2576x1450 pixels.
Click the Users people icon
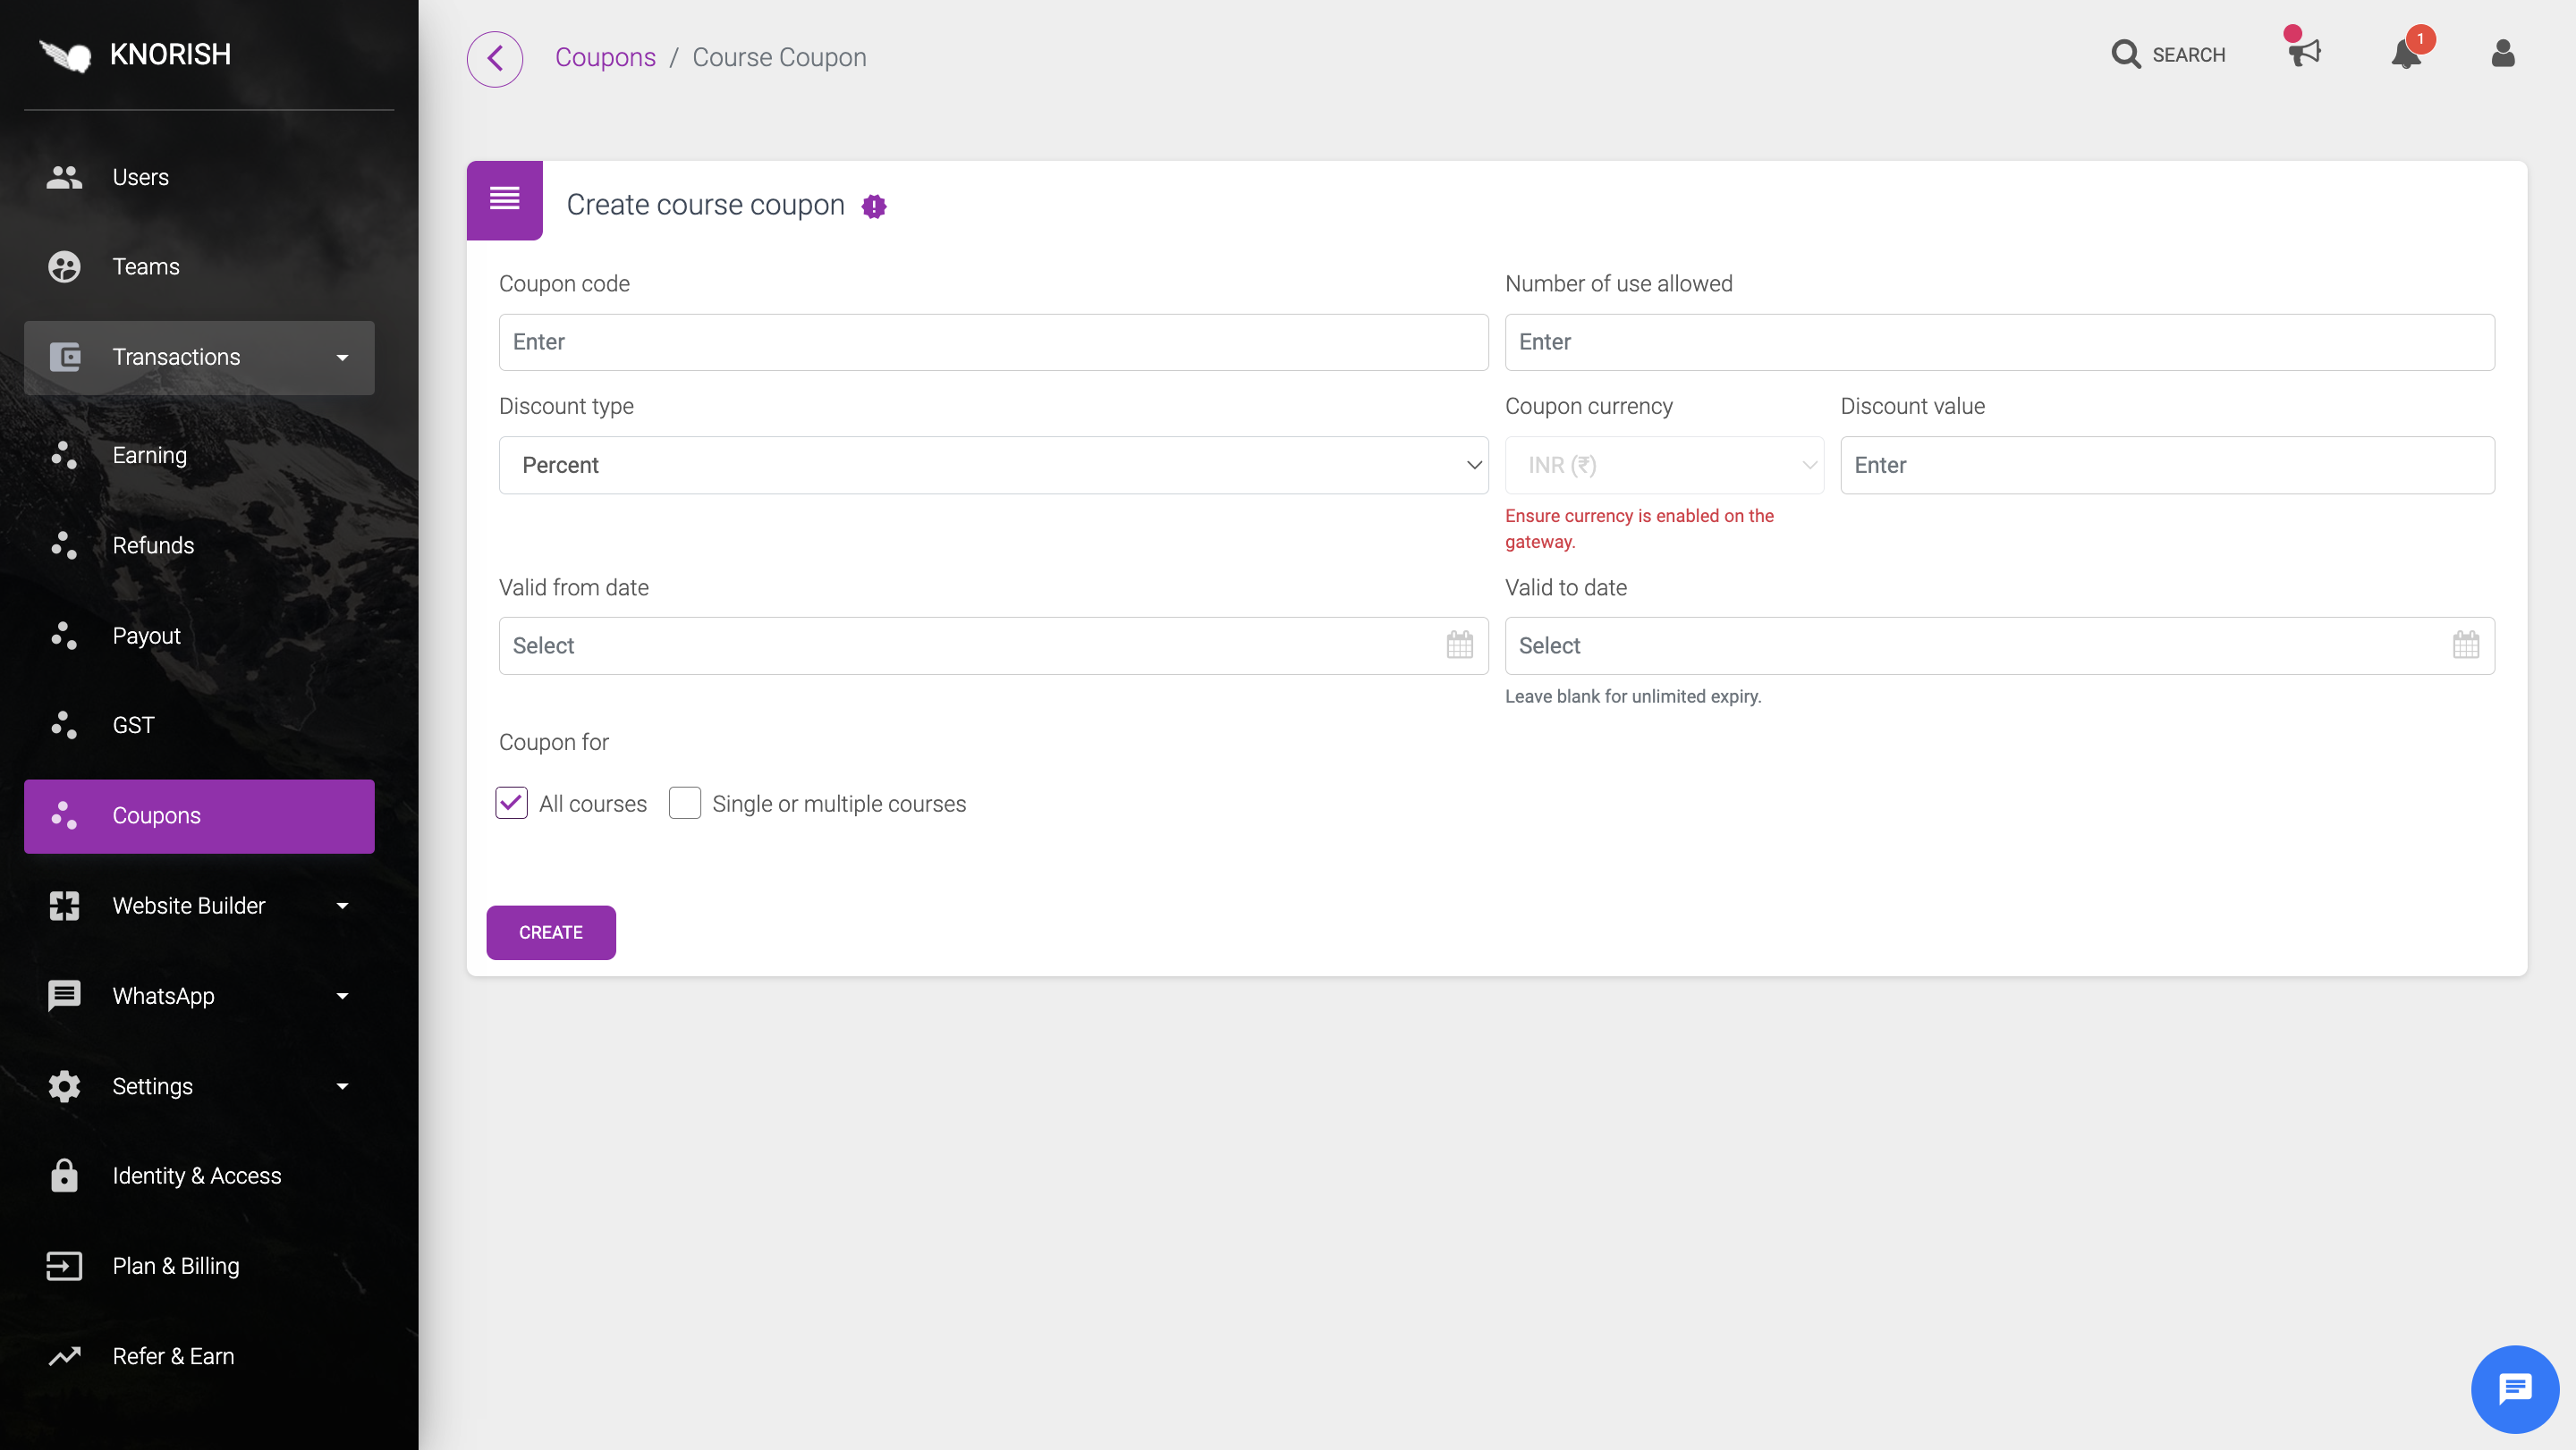(x=64, y=177)
